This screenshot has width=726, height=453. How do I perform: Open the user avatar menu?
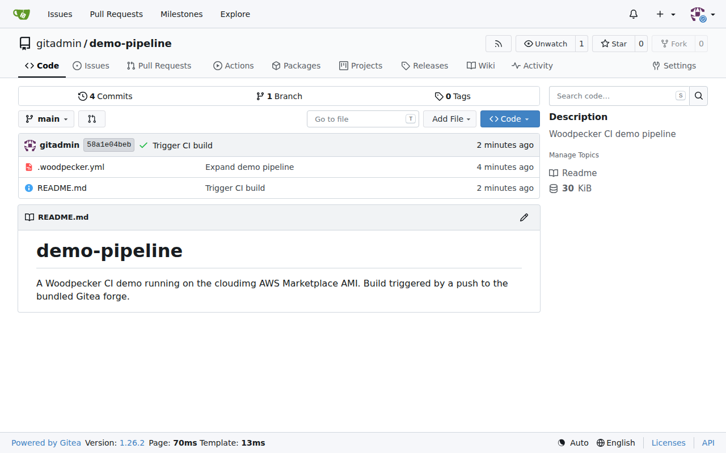[x=702, y=14]
